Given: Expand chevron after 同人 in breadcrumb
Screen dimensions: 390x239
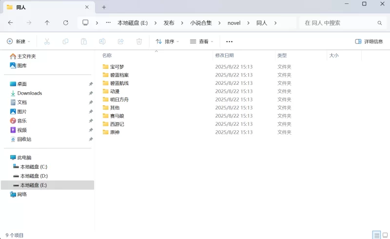Looking at the screenshot, I should click(275, 23).
